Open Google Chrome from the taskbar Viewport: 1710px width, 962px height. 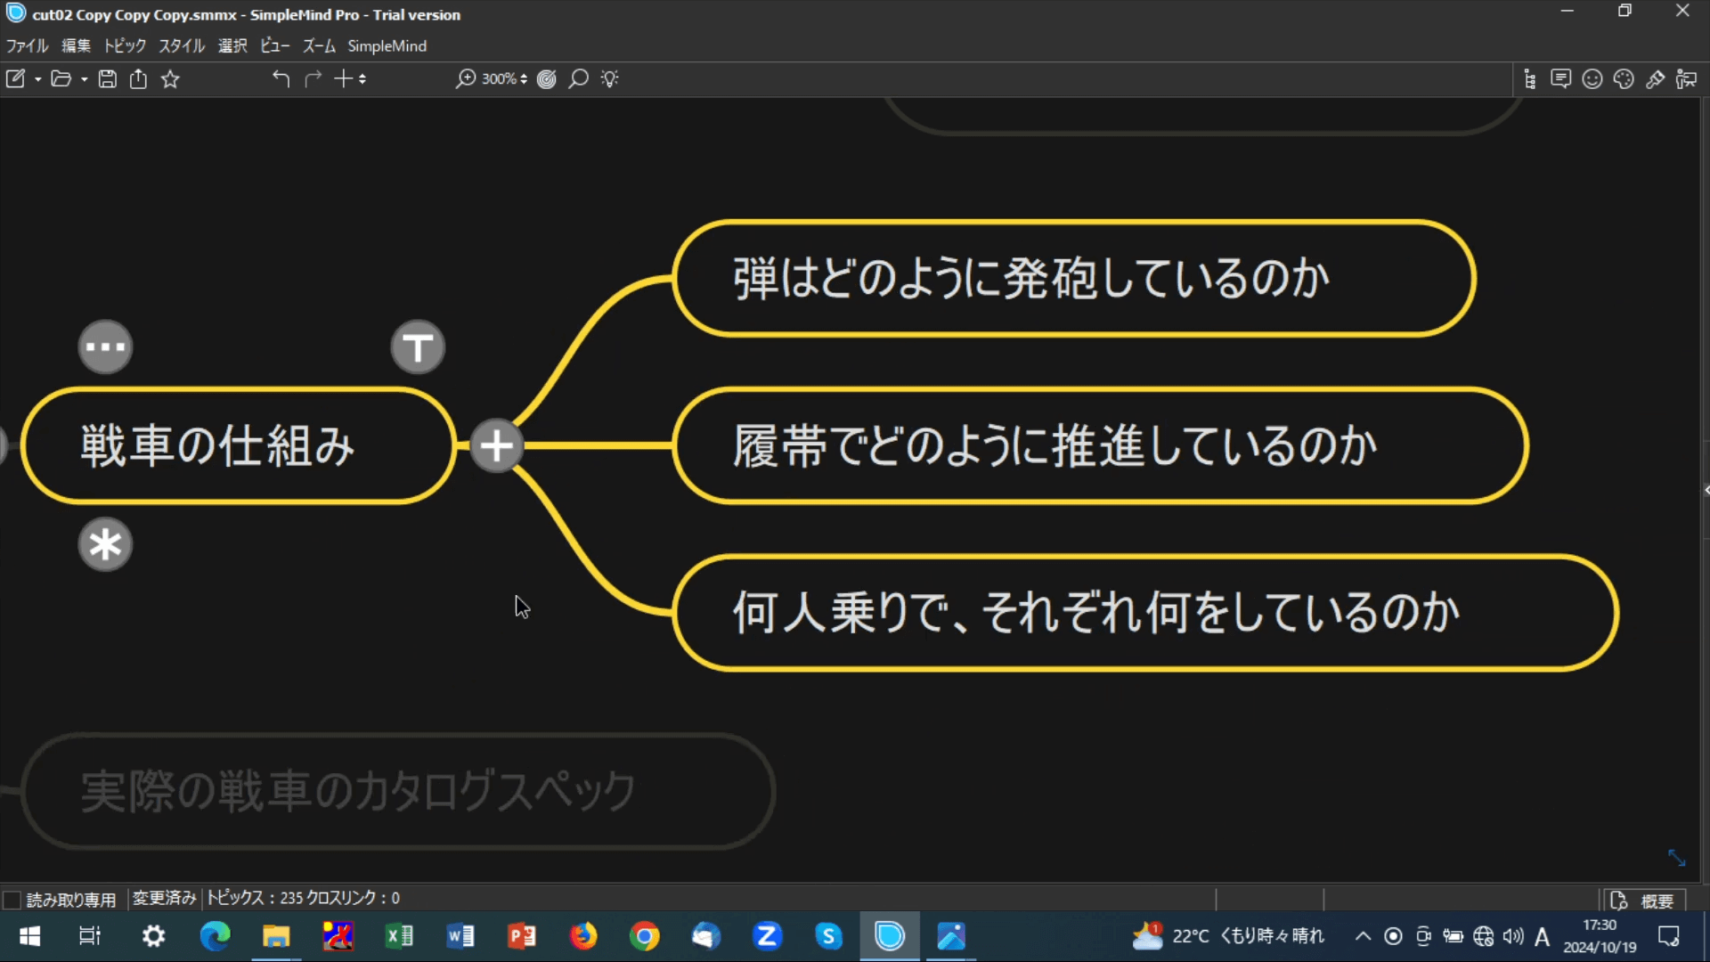pyautogui.click(x=645, y=936)
